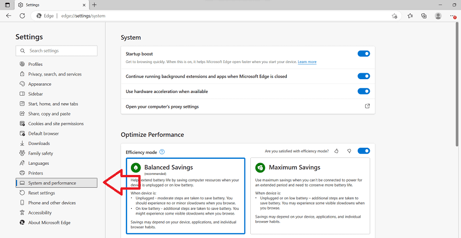Image resolution: width=461 pixels, height=238 pixels.
Task: Click the search magnifier icon in settings
Action: 22,51
